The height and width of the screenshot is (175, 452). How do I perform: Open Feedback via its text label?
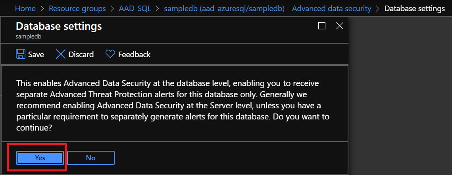point(134,54)
